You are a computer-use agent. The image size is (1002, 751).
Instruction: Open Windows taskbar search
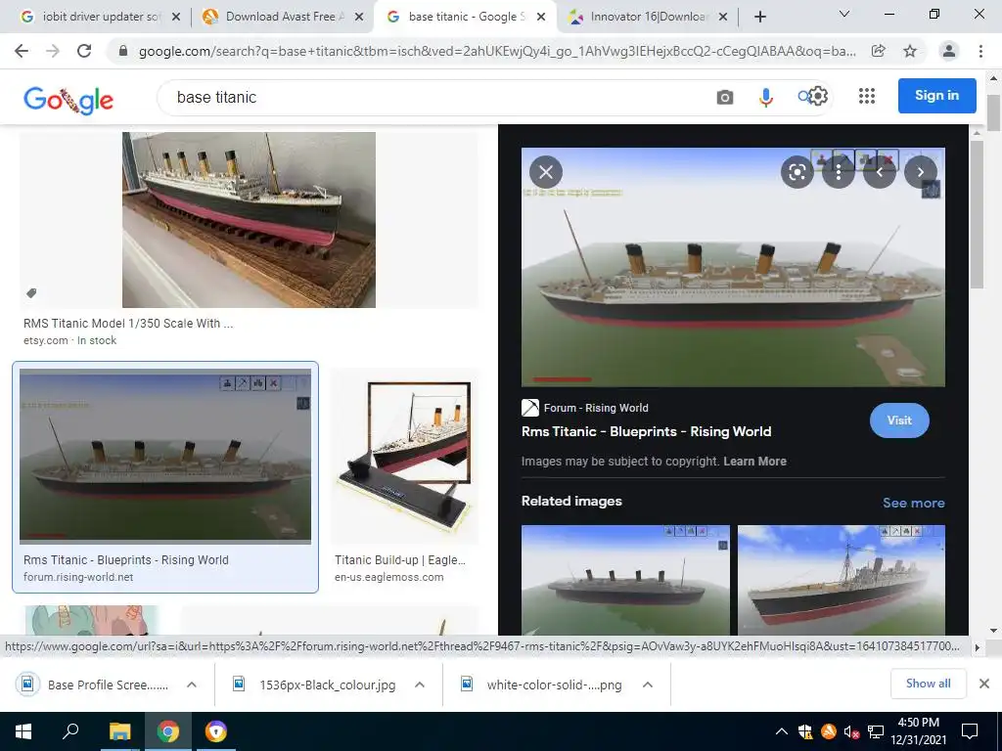70,731
